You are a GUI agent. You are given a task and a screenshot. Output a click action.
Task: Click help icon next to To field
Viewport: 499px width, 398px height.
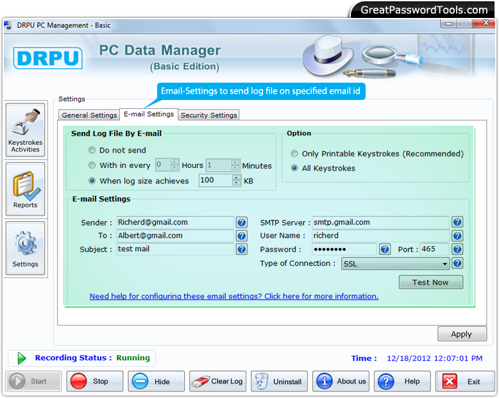242,236
